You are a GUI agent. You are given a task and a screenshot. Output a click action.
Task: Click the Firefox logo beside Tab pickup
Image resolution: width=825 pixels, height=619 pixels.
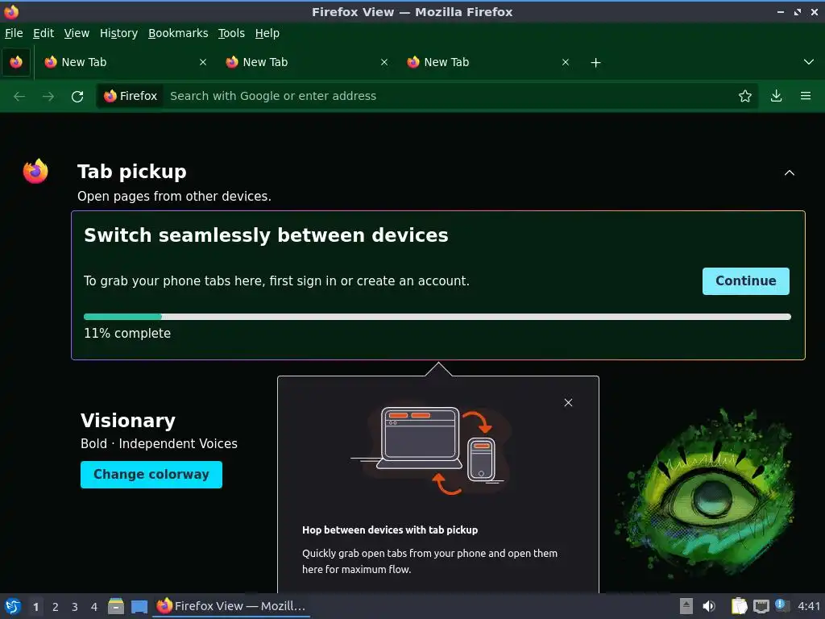tap(35, 171)
